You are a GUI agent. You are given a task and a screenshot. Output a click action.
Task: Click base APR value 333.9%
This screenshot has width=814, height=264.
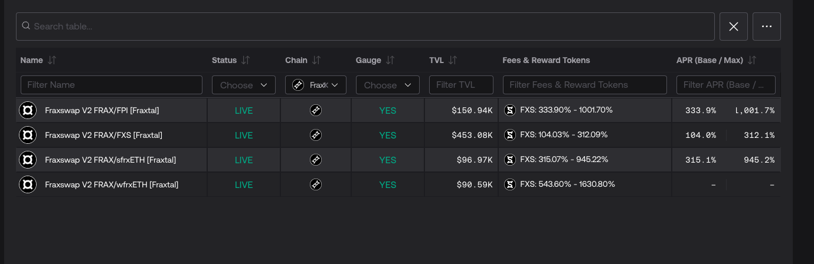tap(701, 110)
